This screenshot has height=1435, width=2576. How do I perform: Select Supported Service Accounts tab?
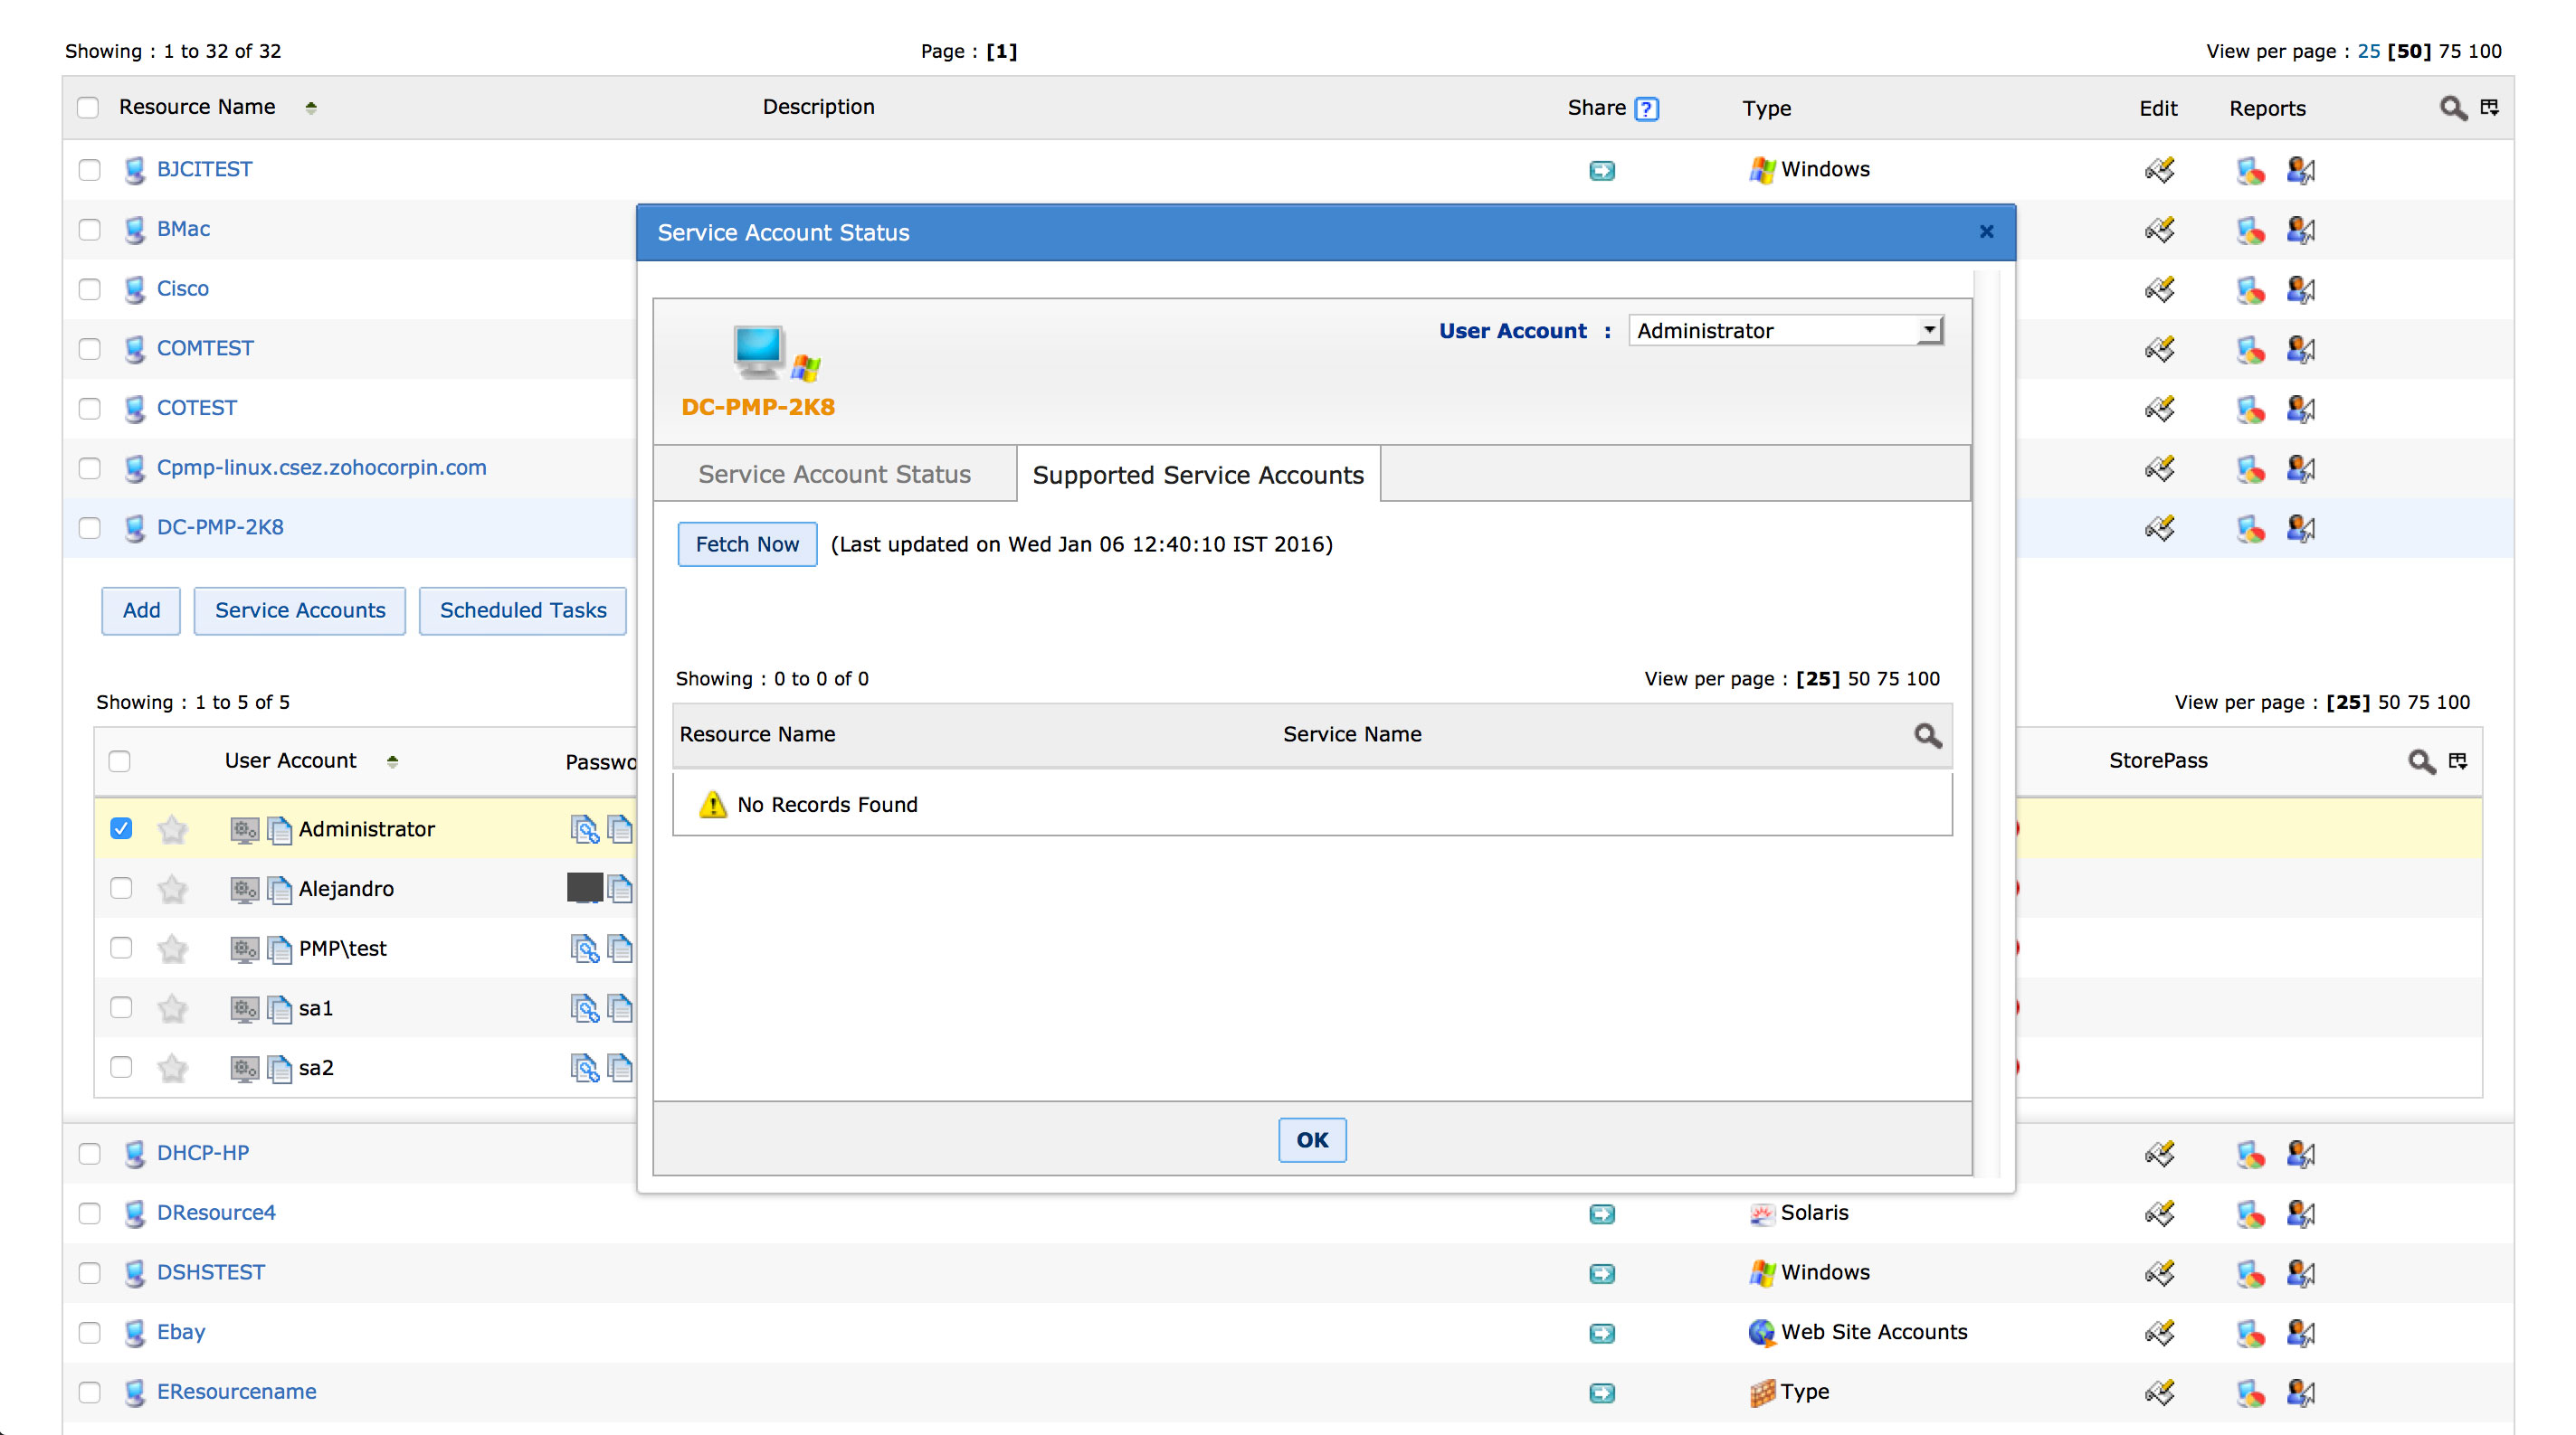1197,475
